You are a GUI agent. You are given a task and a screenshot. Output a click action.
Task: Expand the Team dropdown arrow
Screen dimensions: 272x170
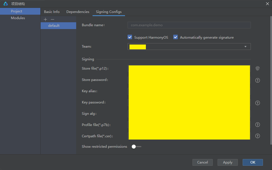(245, 47)
